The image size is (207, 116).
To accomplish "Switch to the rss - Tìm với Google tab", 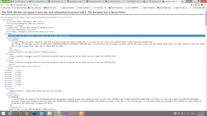I will click(152, 1).
